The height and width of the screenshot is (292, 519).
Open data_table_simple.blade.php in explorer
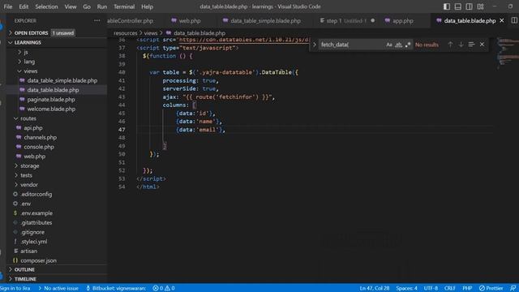point(62,80)
